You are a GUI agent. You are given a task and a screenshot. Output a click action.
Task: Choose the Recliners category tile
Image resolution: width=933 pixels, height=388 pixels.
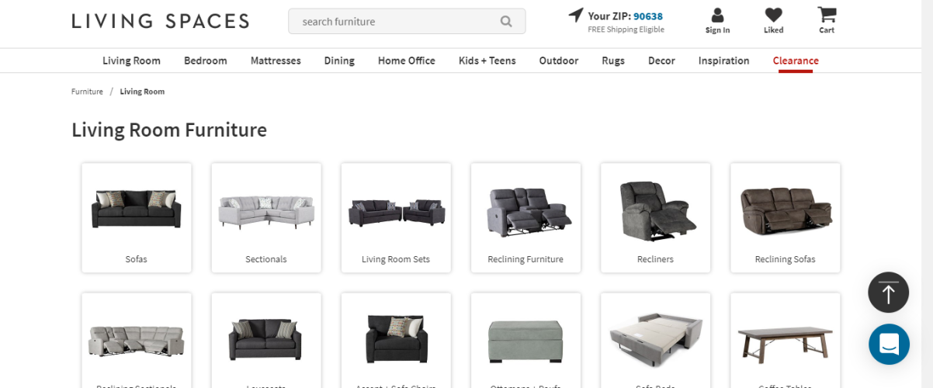[x=655, y=217]
